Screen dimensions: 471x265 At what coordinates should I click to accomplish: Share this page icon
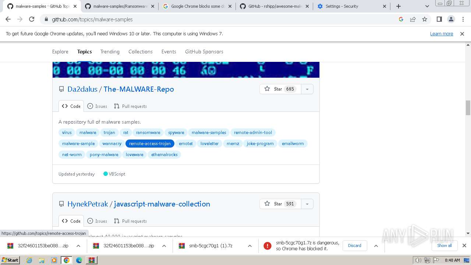413,19
